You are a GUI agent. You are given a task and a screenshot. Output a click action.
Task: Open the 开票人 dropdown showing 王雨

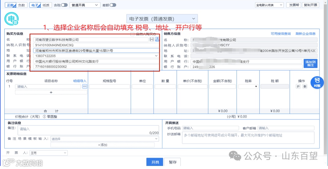click(48, 153)
